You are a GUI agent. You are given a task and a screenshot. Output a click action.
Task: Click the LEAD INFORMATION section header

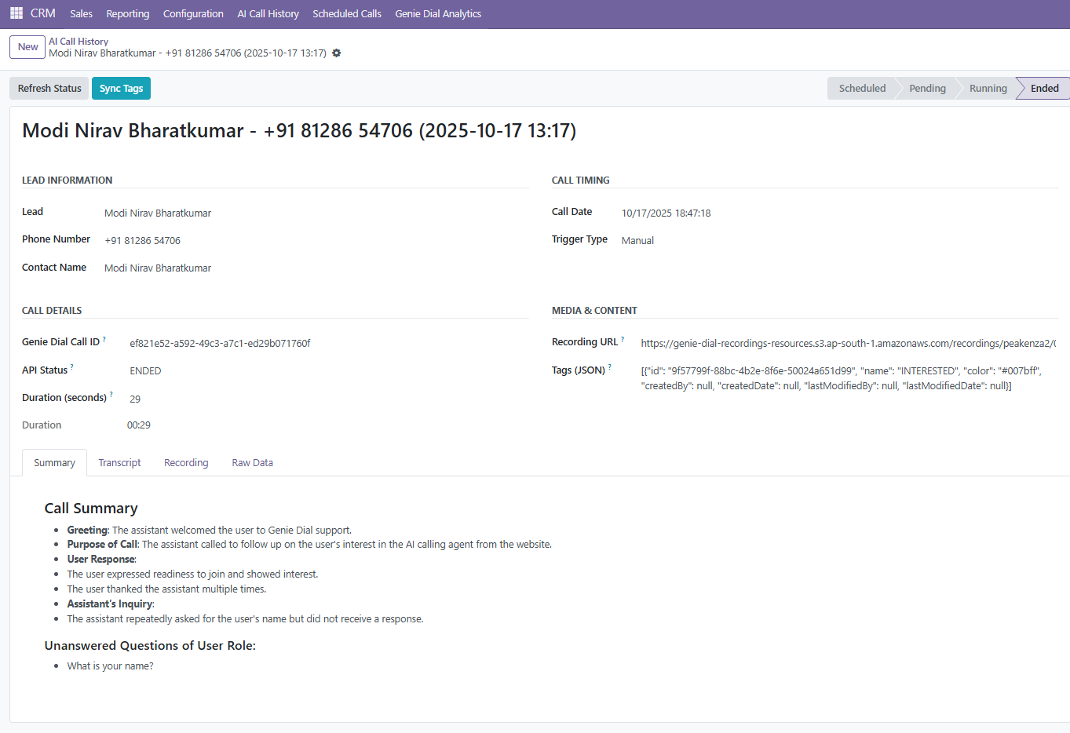67,181
